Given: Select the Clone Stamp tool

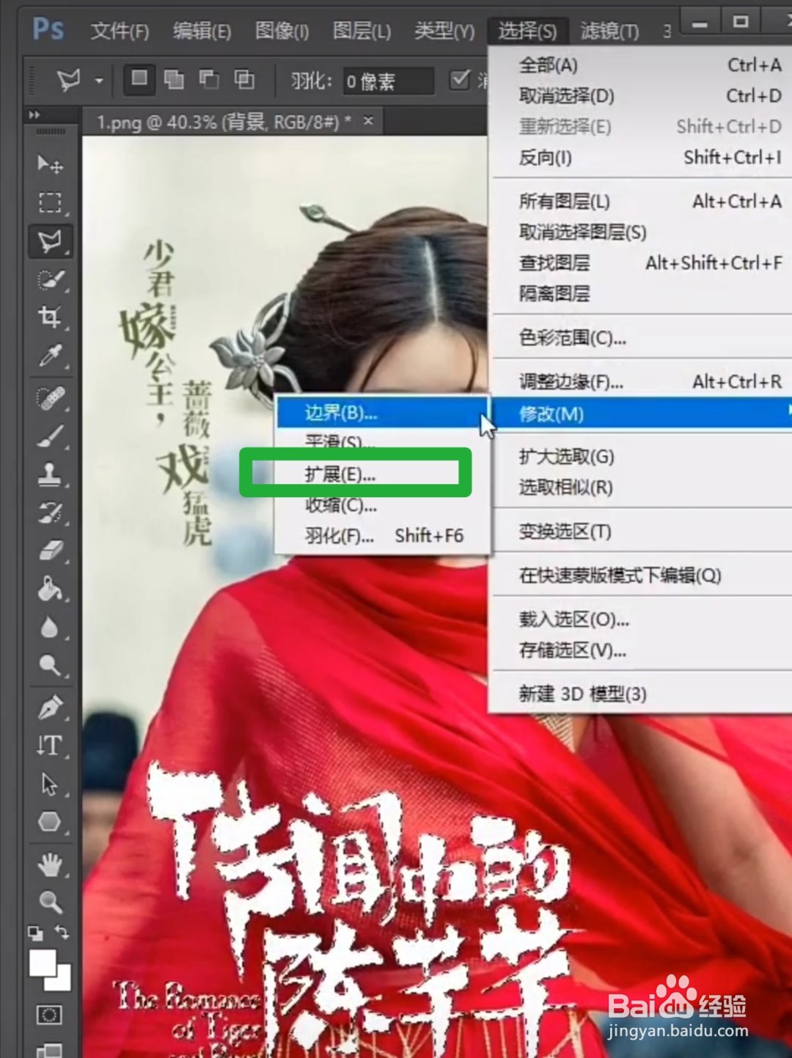Looking at the screenshot, I should click(50, 474).
